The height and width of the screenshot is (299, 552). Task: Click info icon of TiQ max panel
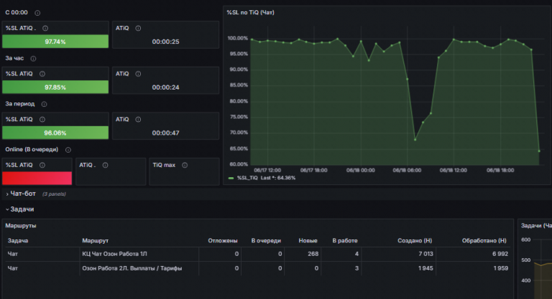coord(185,166)
